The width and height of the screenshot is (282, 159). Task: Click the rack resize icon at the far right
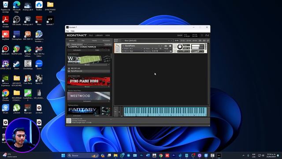click(208, 41)
